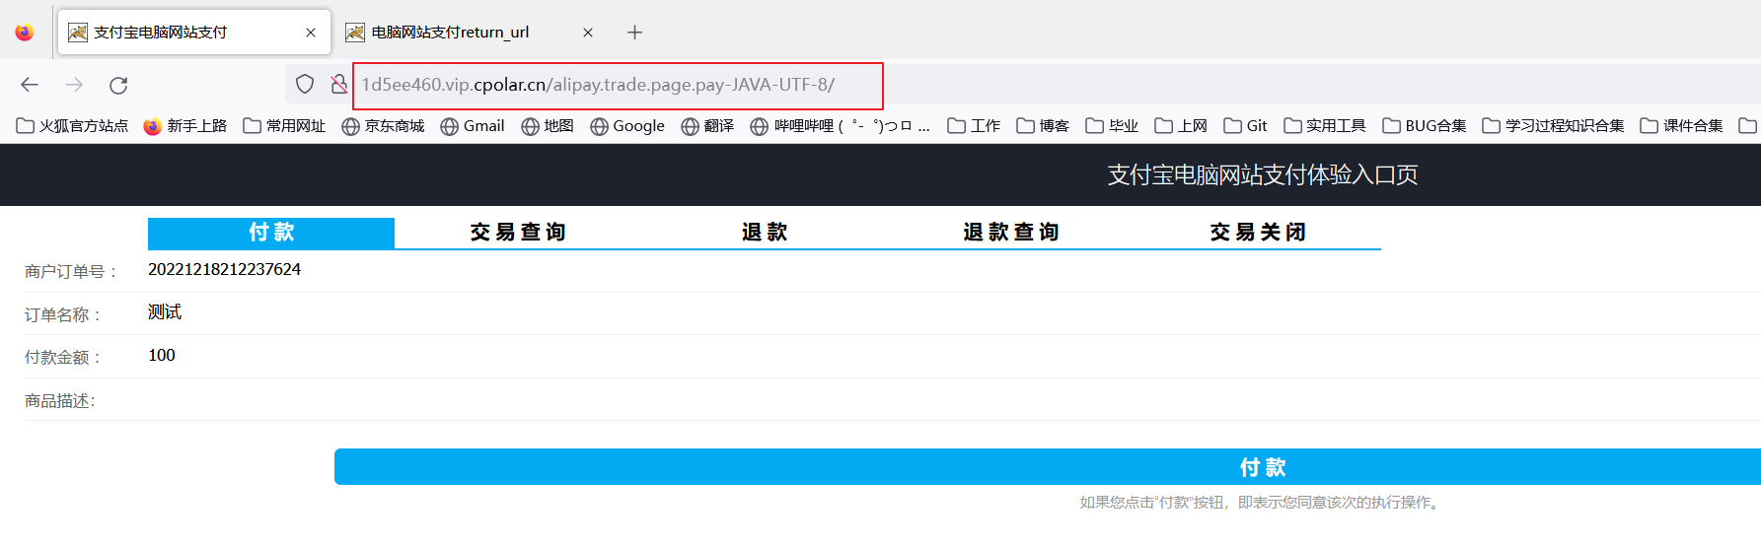Click the forward navigation arrow
Viewport: 1761px width, 548px height.
74,85
